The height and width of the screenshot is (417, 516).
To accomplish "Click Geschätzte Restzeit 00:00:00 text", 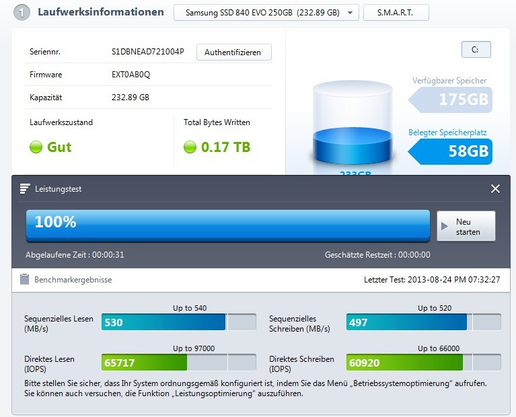I will point(377,255).
